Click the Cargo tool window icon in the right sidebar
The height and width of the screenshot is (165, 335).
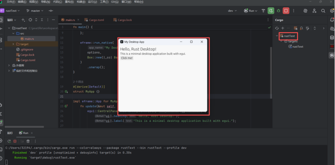[x=332, y=55]
